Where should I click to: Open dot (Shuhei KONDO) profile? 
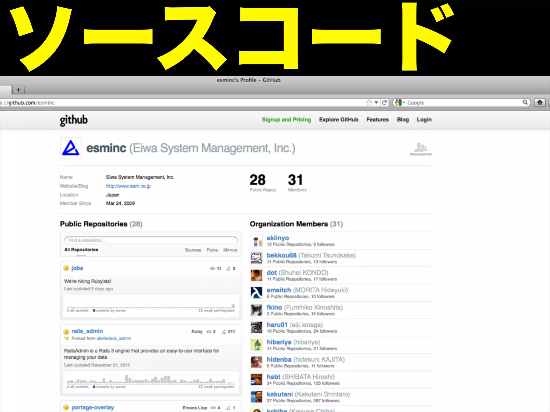coord(272,273)
